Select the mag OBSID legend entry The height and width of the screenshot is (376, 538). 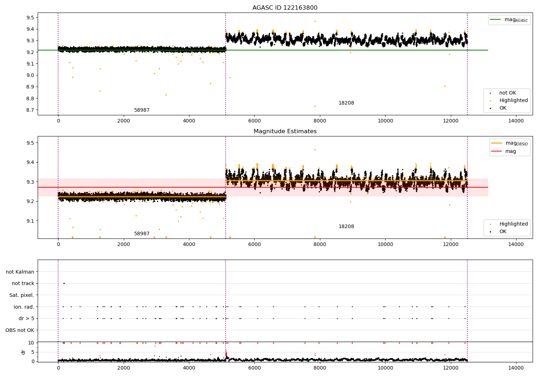[x=510, y=143]
